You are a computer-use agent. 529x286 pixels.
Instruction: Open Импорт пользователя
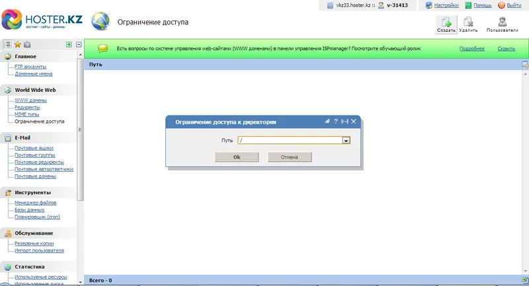(x=39, y=250)
